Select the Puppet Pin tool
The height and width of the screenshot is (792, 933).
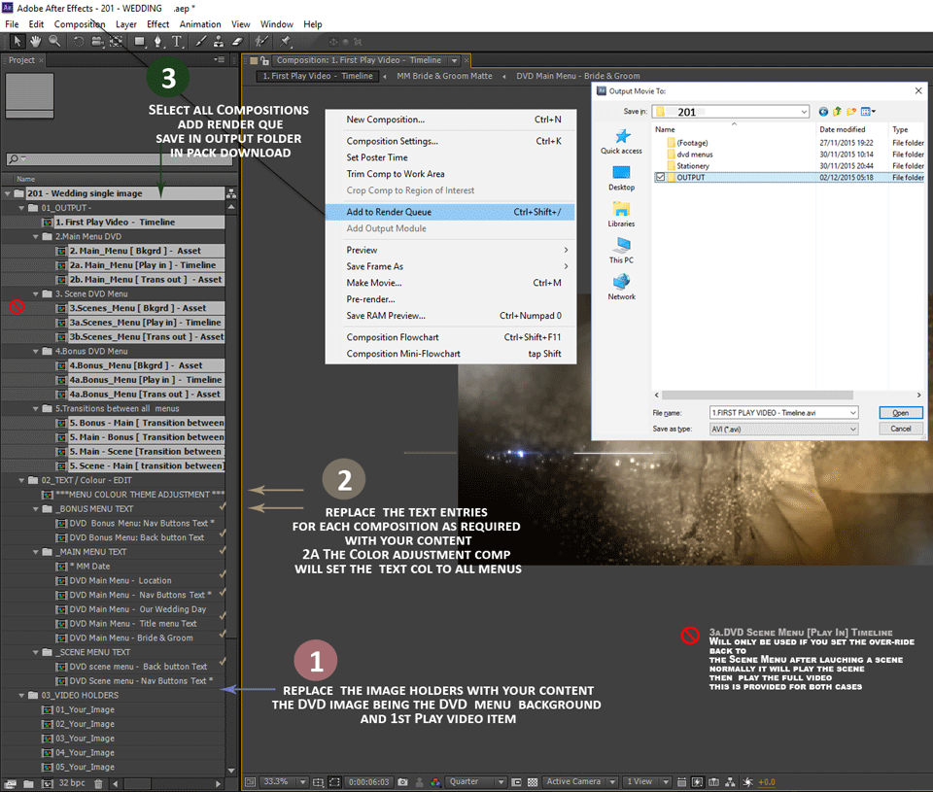pyautogui.click(x=286, y=42)
